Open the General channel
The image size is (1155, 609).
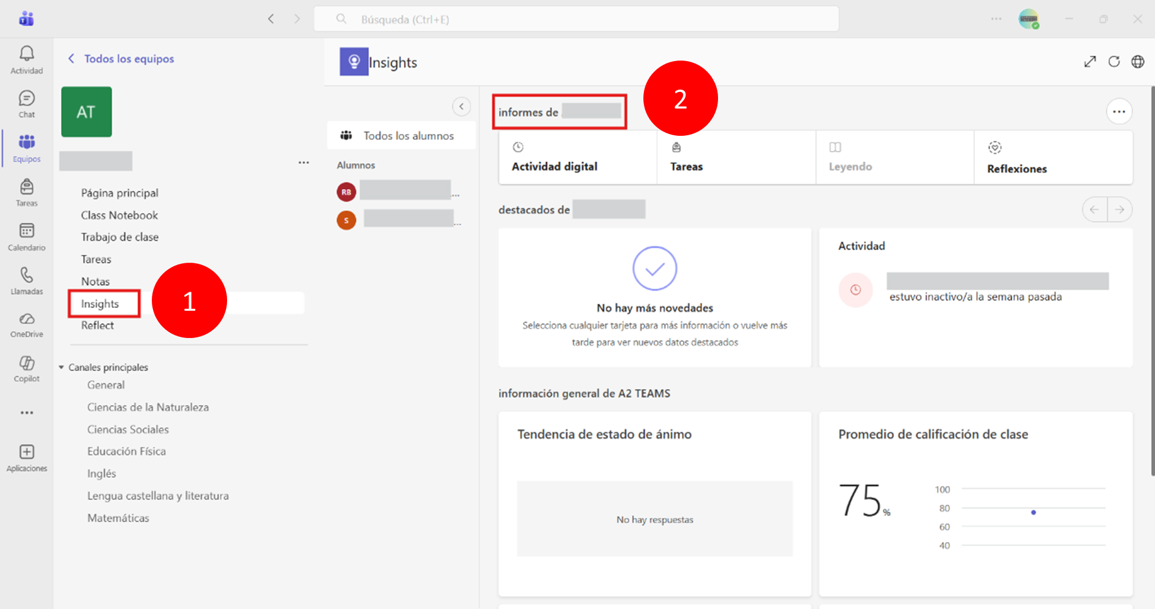click(x=106, y=385)
